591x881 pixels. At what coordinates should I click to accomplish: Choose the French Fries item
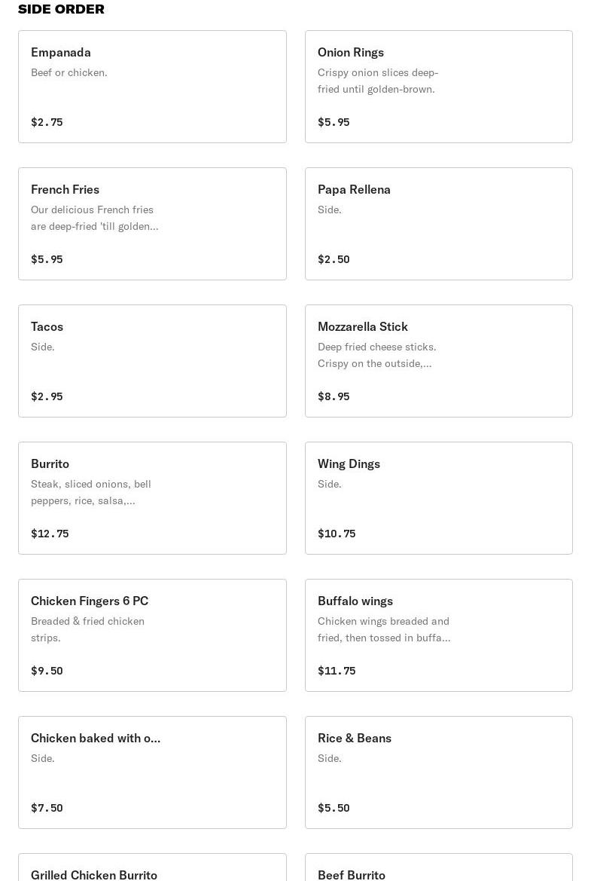(152, 224)
